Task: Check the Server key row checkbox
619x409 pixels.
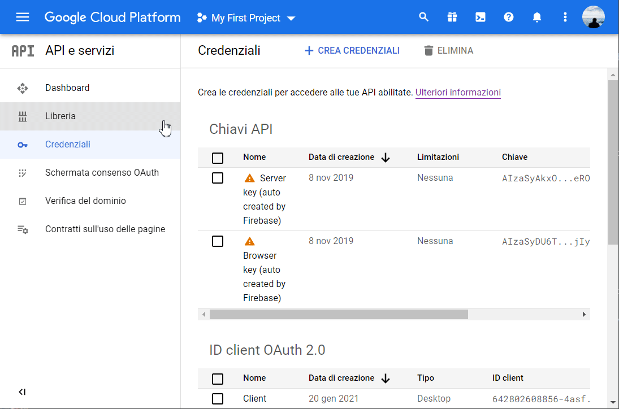Action: pos(218,178)
